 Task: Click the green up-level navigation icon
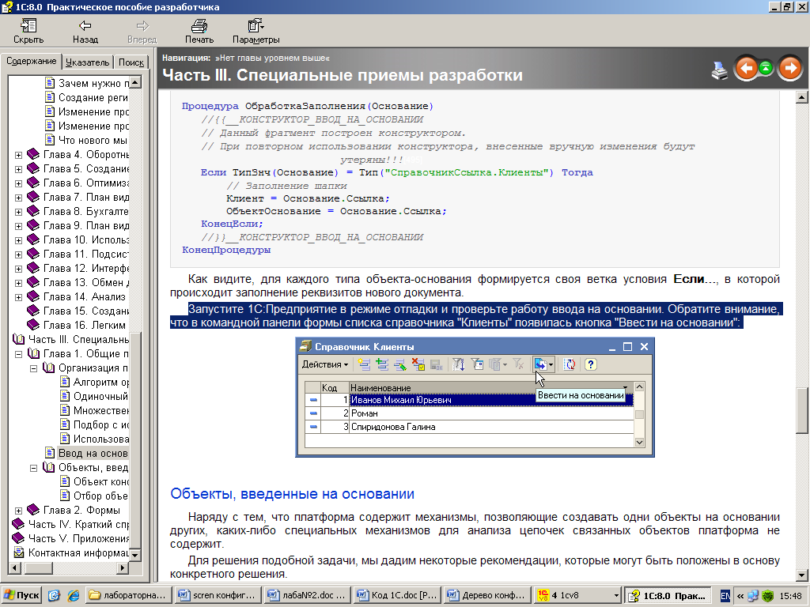(766, 69)
